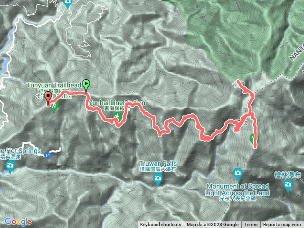Open the Terms link
Viewport: 304px width, 228px height.
point(251,225)
